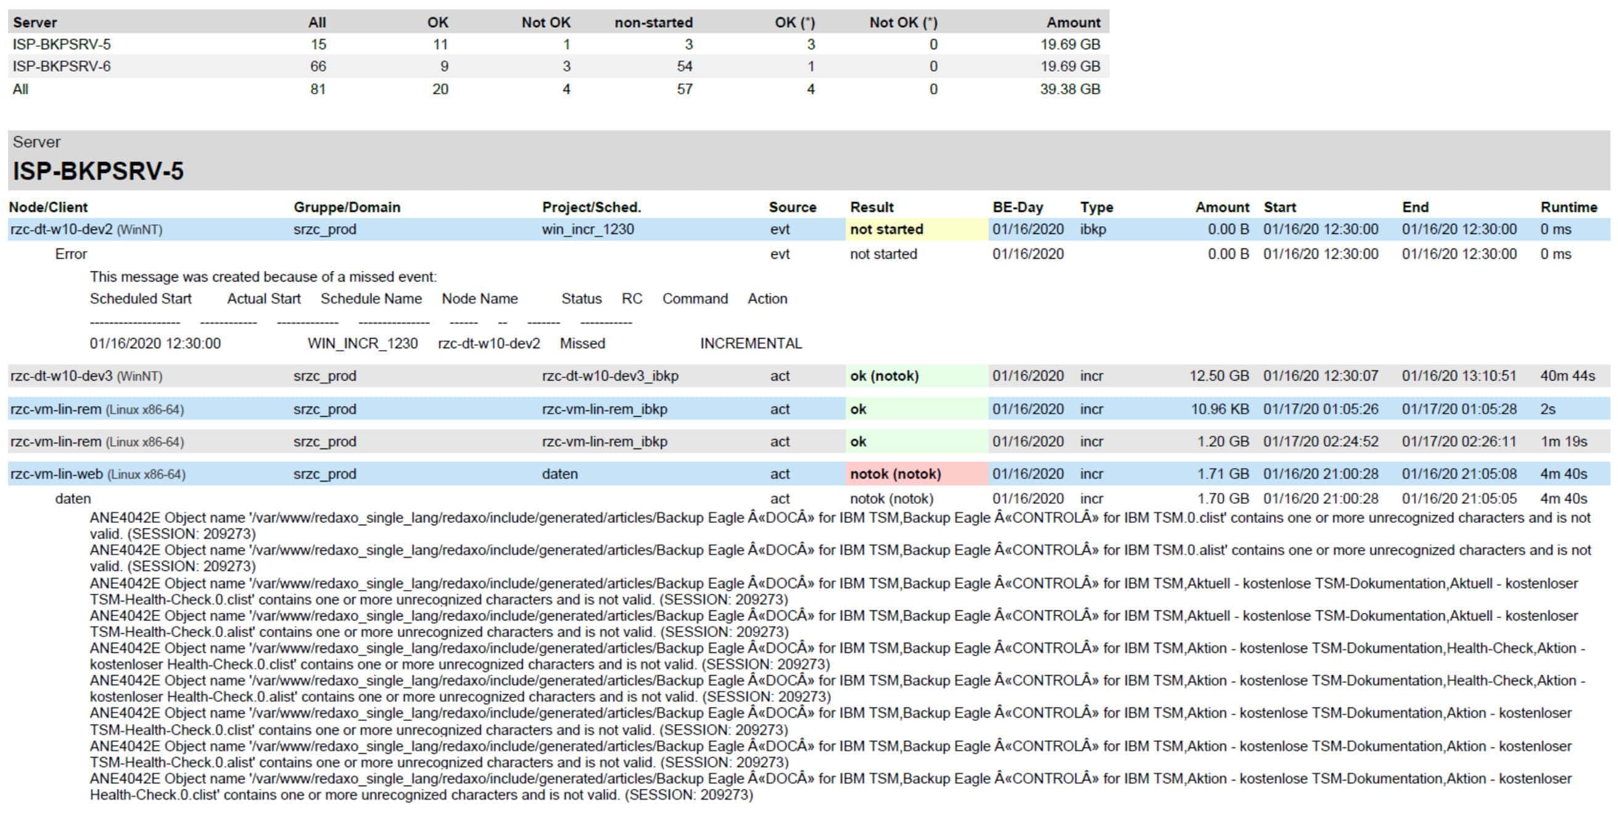This screenshot has height=820, width=1618.
Task: Select the rzc-vm-lin-web node name
Action: (x=57, y=474)
